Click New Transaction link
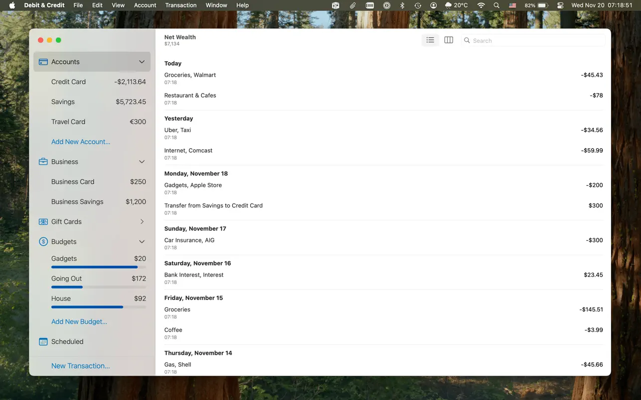641x400 pixels. [80, 366]
